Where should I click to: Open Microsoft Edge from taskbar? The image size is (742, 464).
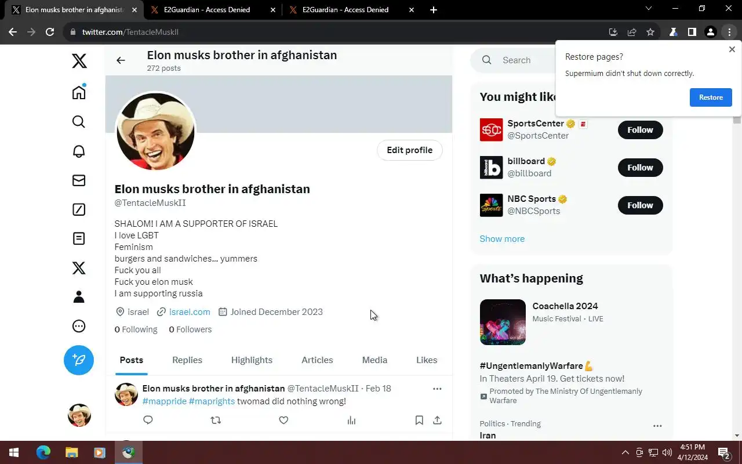tap(43, 452)
